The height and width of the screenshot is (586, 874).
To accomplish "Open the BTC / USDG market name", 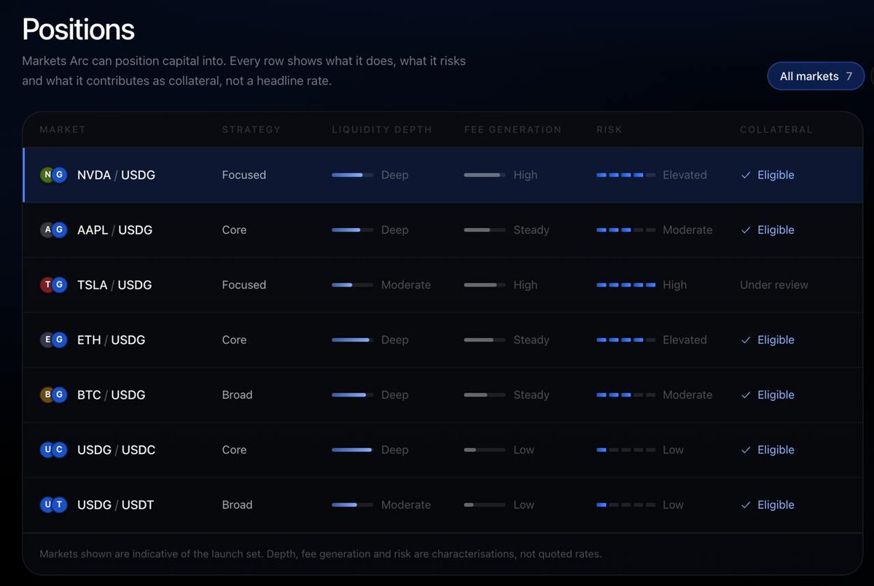I will 111,395.
